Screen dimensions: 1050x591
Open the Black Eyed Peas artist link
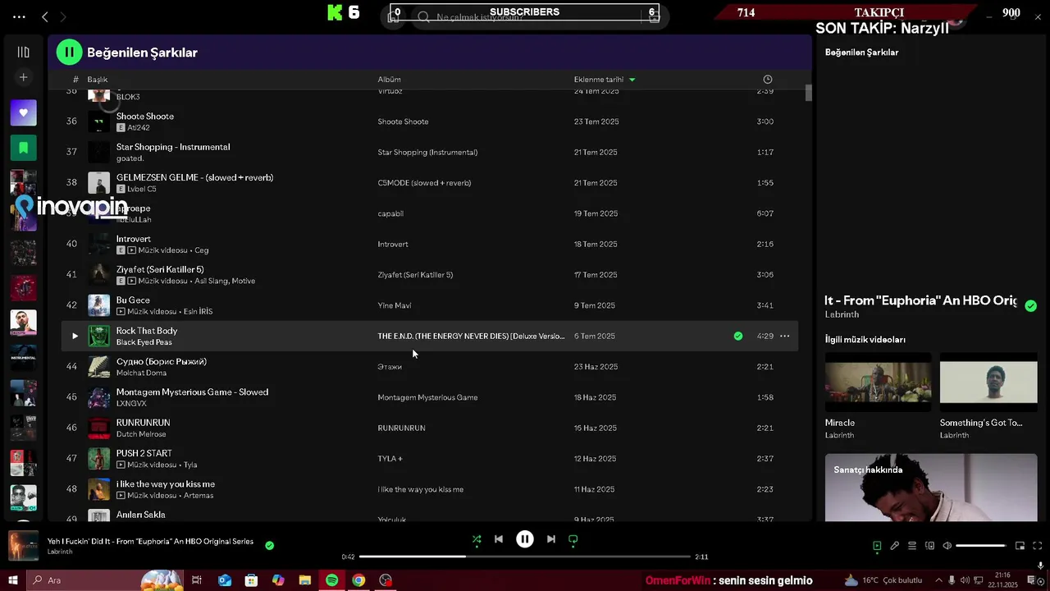pyautogui.click(x=144, y=342)
